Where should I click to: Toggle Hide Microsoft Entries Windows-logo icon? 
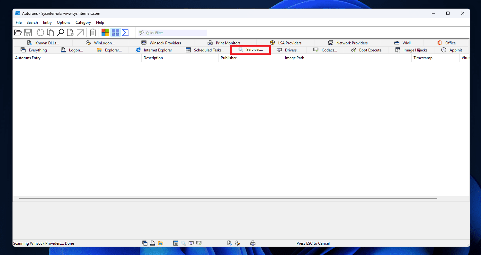point(105,32)
